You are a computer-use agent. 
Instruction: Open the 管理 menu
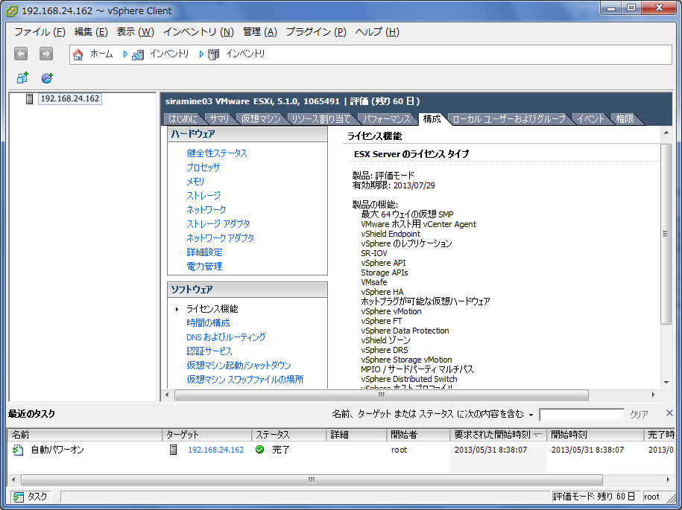(x=259, y=32)
